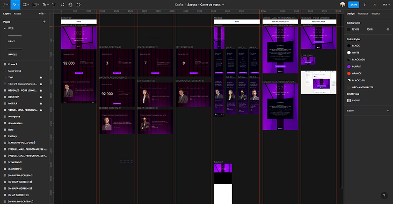Click the frame icon beside Acceleration layer

tap(5, 123)
